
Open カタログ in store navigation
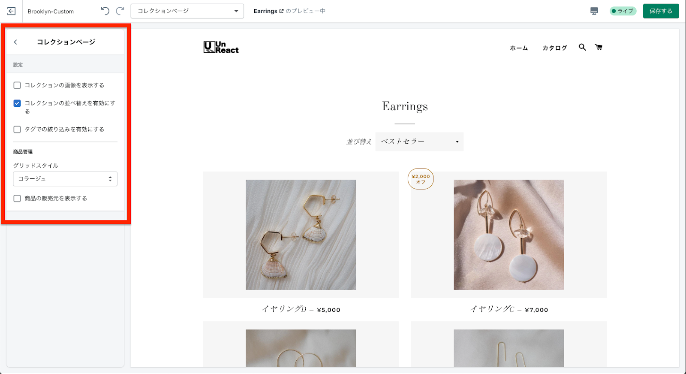click(x=554, y=48)
